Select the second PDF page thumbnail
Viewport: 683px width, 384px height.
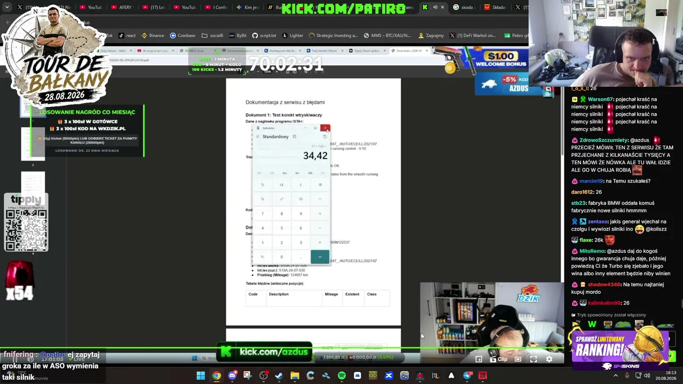(x=33, y=144)
